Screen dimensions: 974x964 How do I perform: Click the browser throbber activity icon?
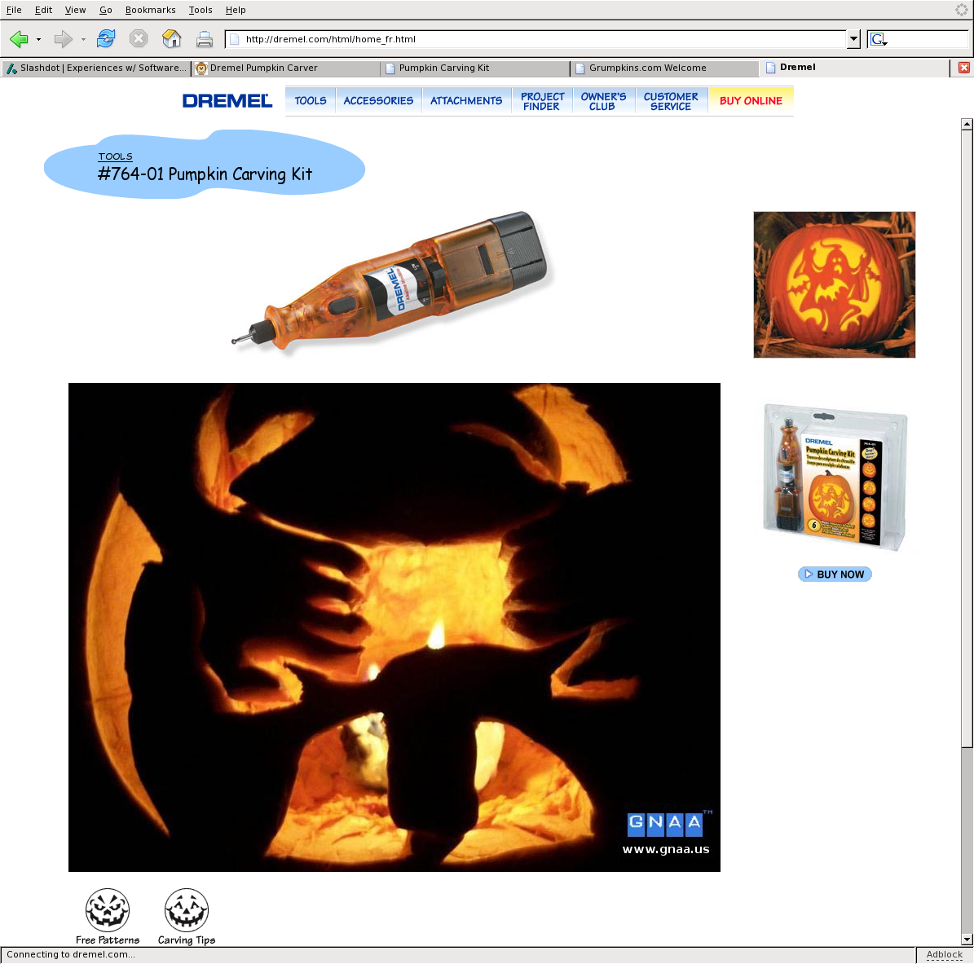coord(962,9)
